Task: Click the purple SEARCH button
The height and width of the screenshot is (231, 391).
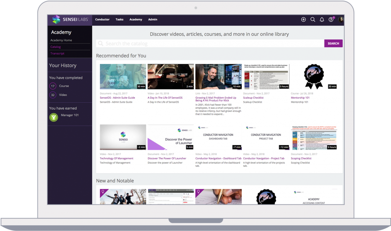Action: pos(333,43)
